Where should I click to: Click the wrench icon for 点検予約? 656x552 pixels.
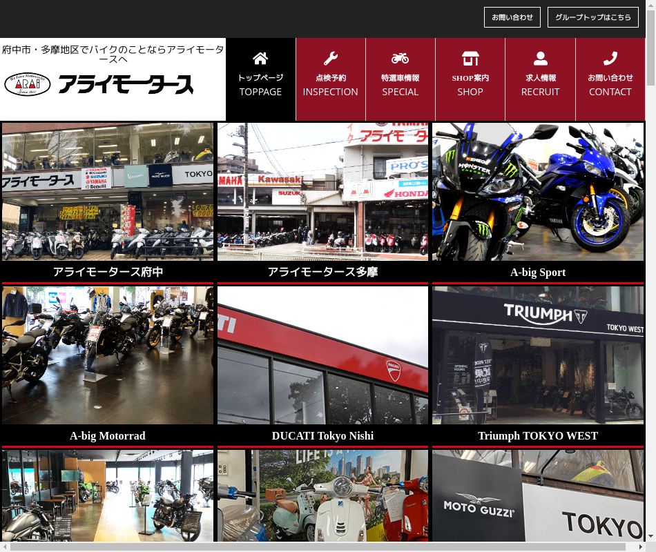331,59
